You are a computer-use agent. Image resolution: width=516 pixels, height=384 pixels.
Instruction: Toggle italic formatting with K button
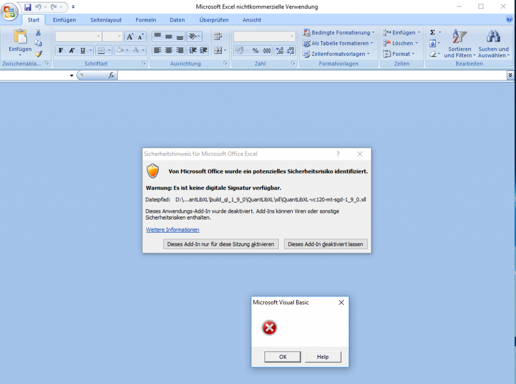click(x=72, y=50)
